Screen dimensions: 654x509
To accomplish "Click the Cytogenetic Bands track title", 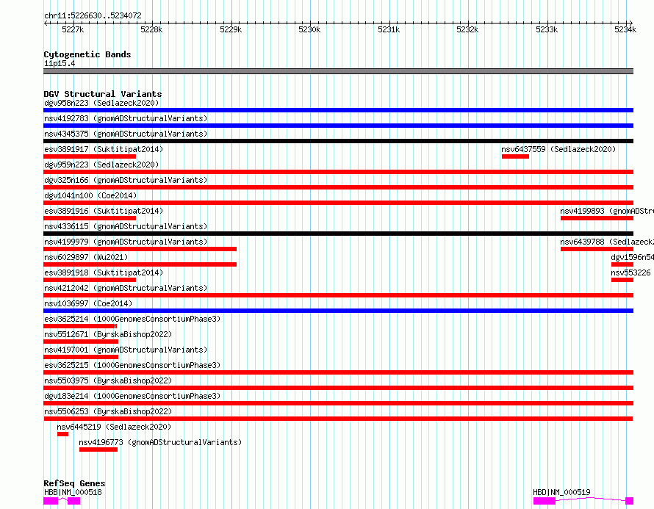I will point(87,54).
